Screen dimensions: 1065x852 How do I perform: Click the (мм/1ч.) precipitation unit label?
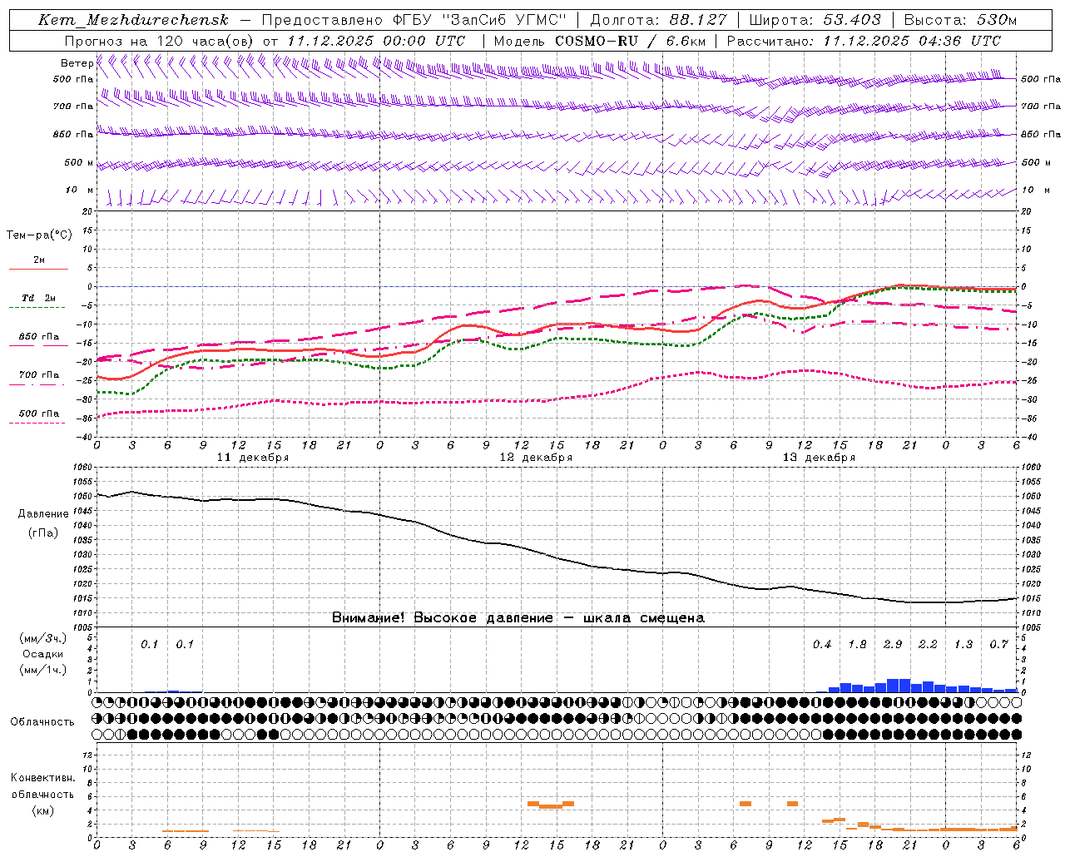42,670
